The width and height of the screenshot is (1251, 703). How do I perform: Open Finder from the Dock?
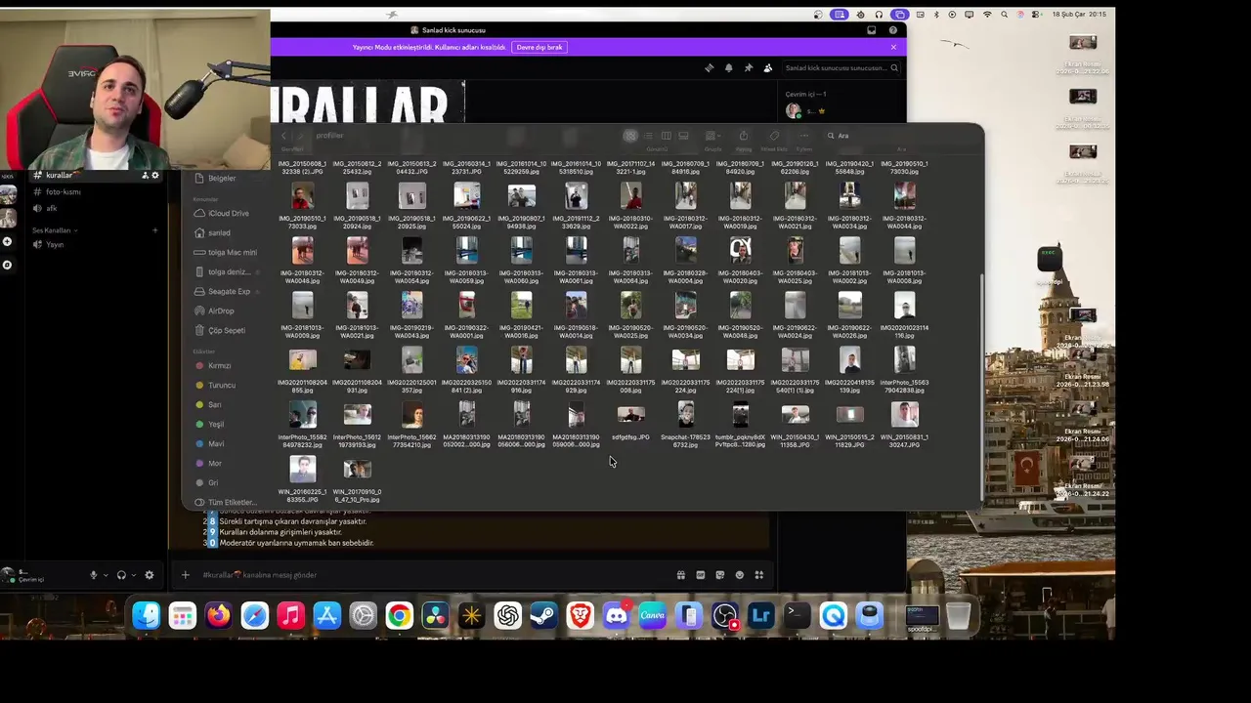pos(147,615)
